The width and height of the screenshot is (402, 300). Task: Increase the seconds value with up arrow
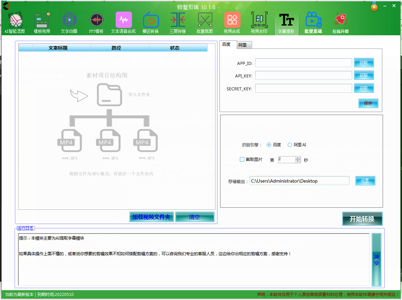[x=297, y=157]
